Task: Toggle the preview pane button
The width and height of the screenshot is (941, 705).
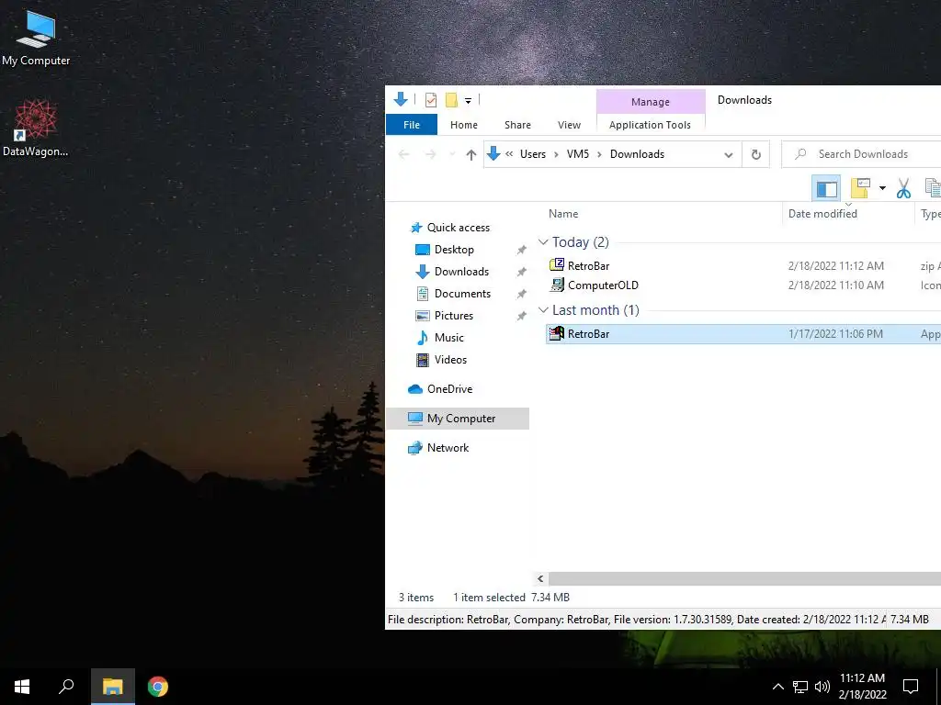Action: (x=826, y=189)
